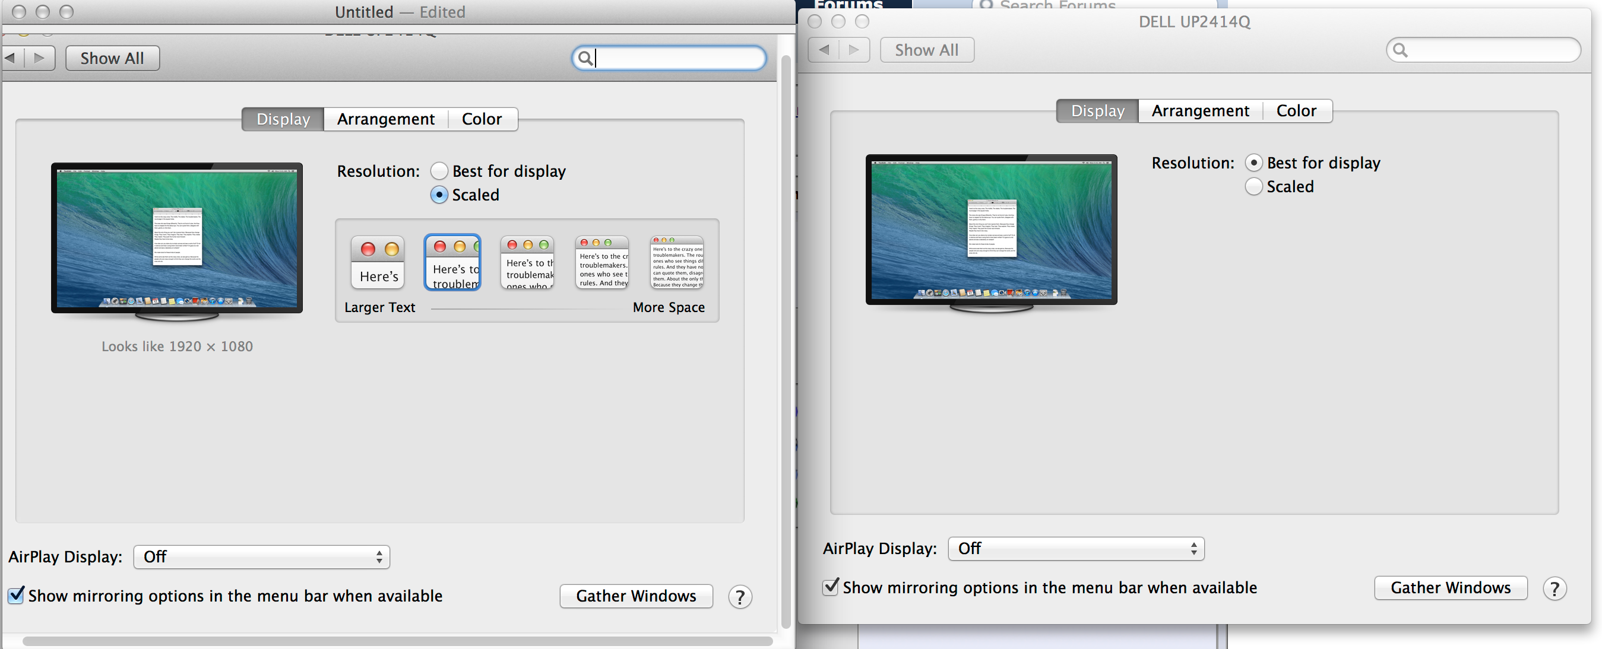
Task: Open AirPlay Display dropdown in left window
Action: point(262,557)
